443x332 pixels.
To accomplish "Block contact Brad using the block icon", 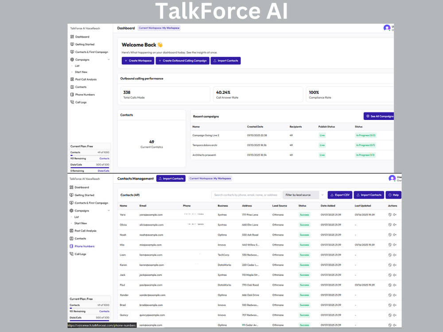I will pyautogui.click(x=390, y=305).
